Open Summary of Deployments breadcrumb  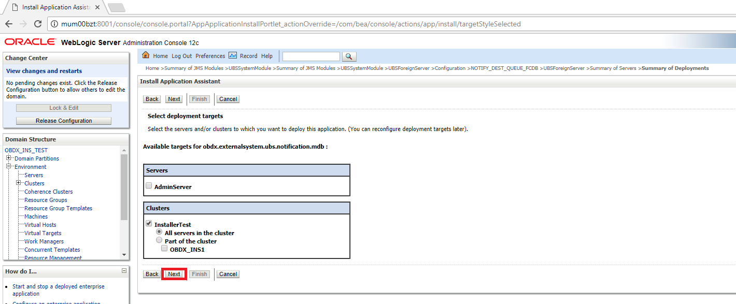[x=675, y=68]
